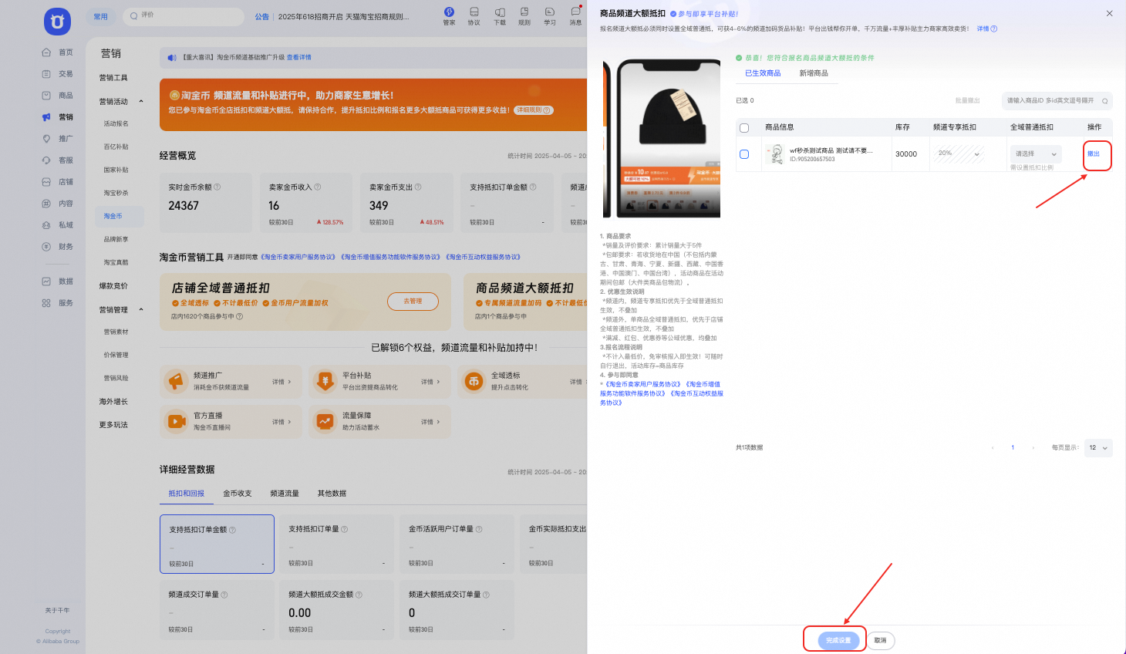Viewport: 1126px width, 654px height.
Task: Select the 已生效商品 tab
Action: pyautogui.click(x=763, y=73)
